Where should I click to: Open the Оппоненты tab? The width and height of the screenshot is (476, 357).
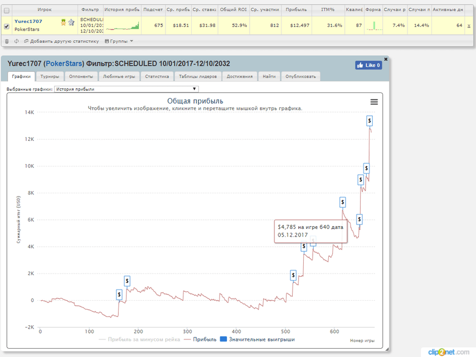coord(81,76)
